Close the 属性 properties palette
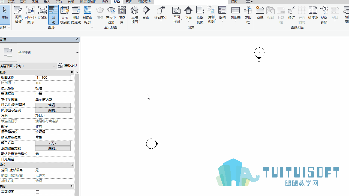 coord(77,39)
